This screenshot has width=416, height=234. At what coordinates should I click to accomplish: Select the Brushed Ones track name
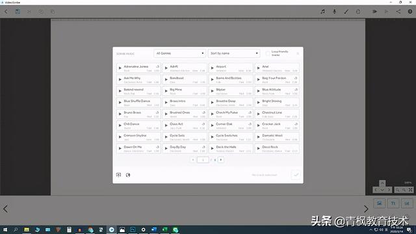point(180,112)
